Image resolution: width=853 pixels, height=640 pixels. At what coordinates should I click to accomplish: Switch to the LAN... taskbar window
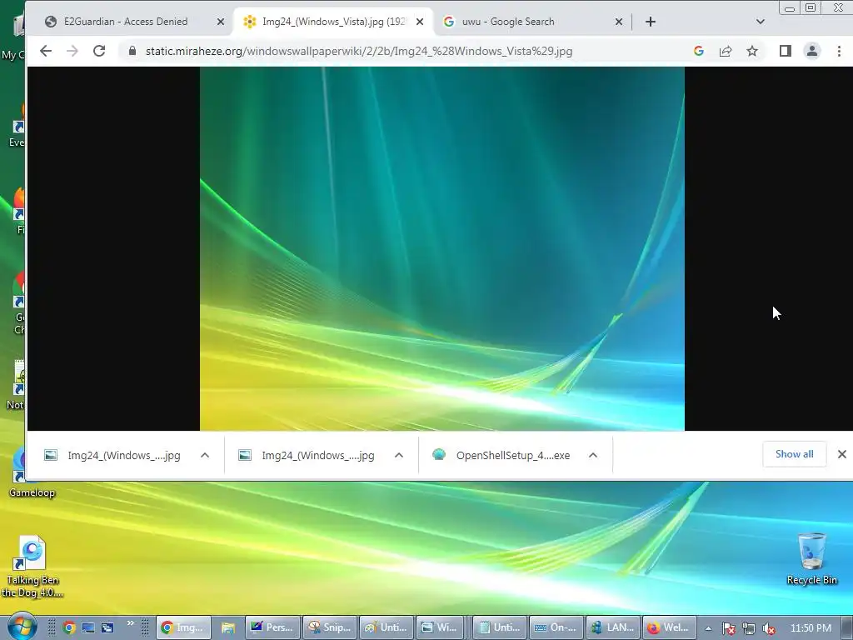[612, 627]
